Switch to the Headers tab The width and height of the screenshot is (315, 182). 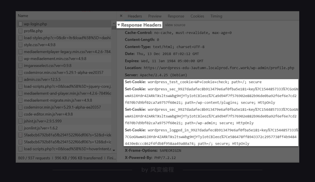(x=135, y=16)
